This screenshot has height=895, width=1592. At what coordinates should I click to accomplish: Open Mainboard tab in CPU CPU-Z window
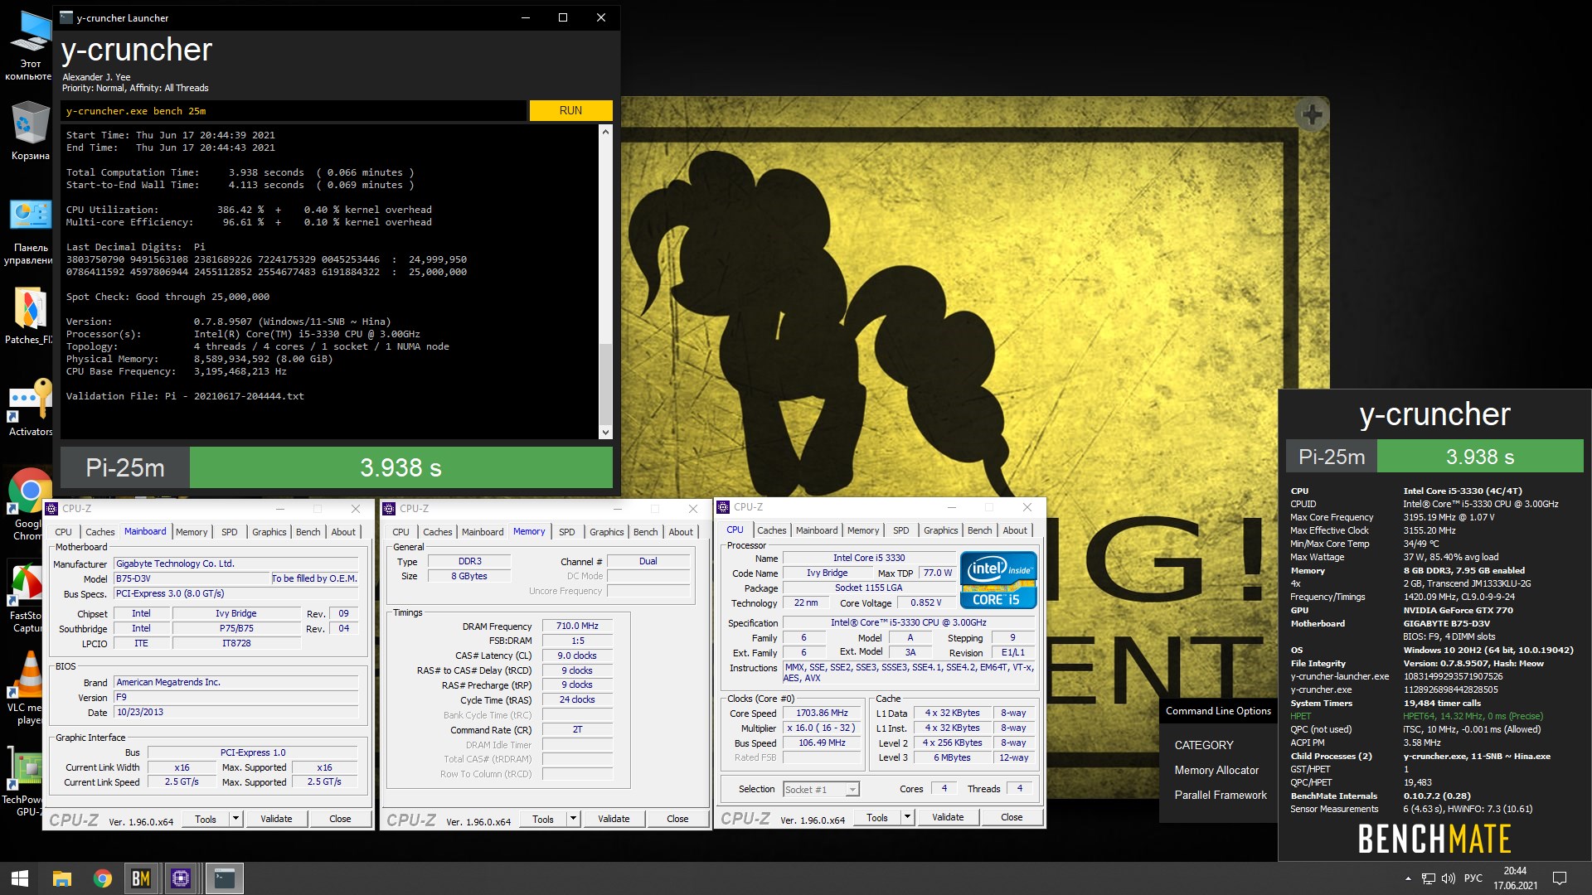(x=817, y=530)
